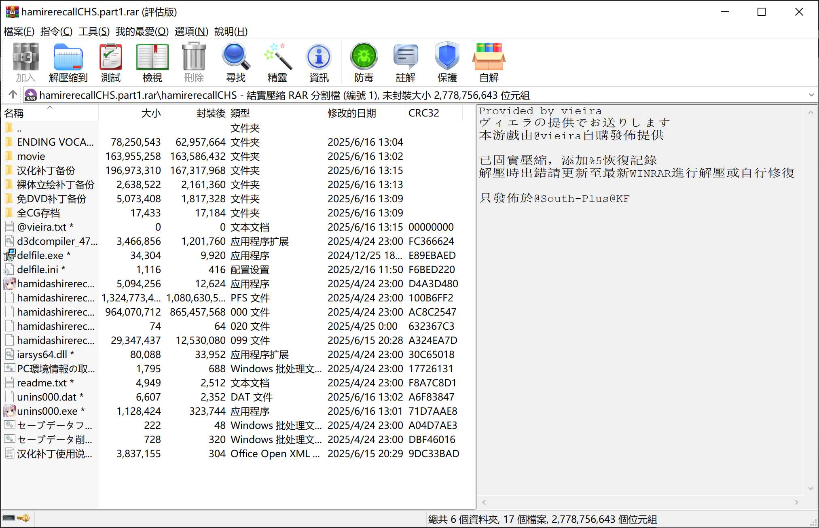Open the Commands (指令) menu
Screen dimensions: 819x528
56,32
